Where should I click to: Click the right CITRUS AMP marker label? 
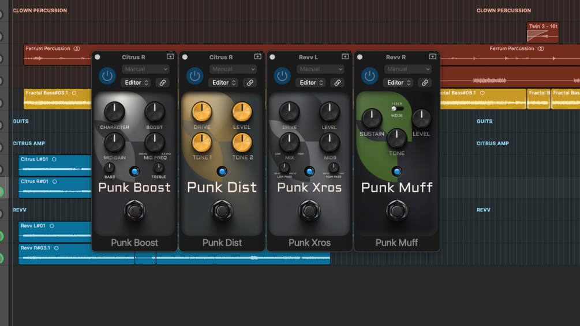pos(493,143)
